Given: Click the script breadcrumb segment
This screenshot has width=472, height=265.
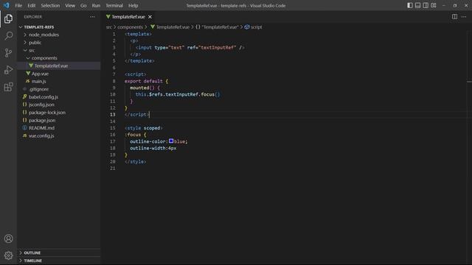Looking at the screenshot, I should click(x=253, y=27).
